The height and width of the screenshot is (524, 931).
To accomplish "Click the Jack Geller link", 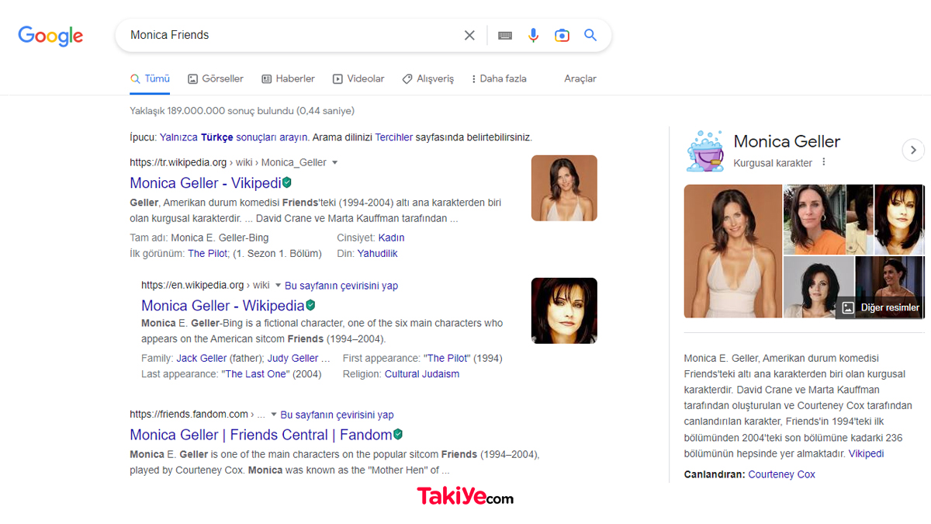I will coord(202,358).
